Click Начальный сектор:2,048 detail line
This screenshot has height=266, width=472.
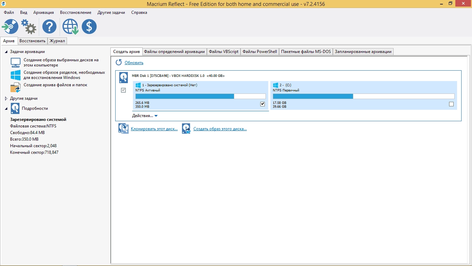point(33,146)
